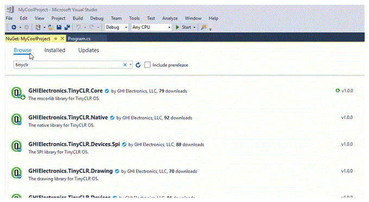Open the Undo history dropdown arrow
Viewport: 369px width, 202px height.
(85, 28)
